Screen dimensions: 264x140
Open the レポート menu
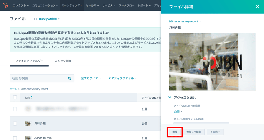coord(144,5)
